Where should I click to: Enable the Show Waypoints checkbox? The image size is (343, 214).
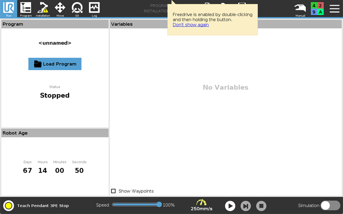click(114, 191)
